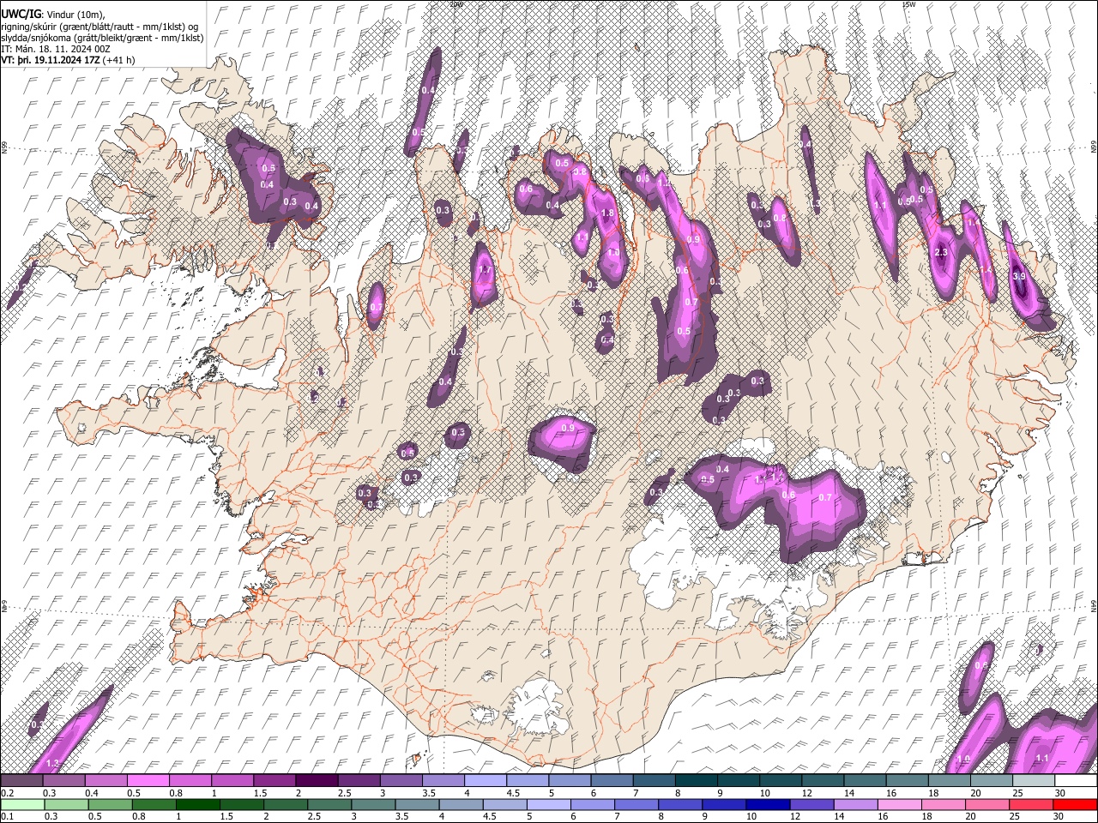Viewport: 1098px width, 823px height.
Task: Click the '3.5' label under upper legend row
Action: (428, 793)
